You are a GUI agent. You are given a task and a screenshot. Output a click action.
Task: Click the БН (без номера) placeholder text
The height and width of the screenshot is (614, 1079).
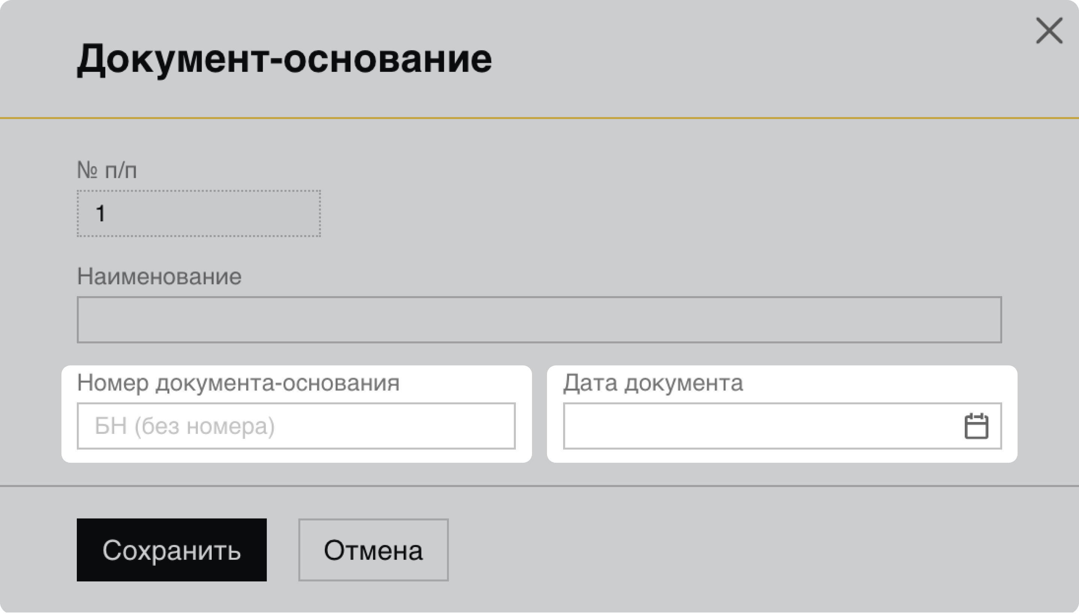click(x=184, y=426)
